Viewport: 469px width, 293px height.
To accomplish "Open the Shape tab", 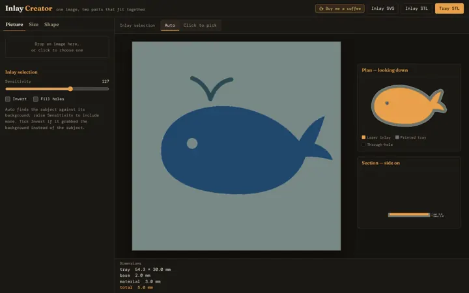I will (51, 25).
